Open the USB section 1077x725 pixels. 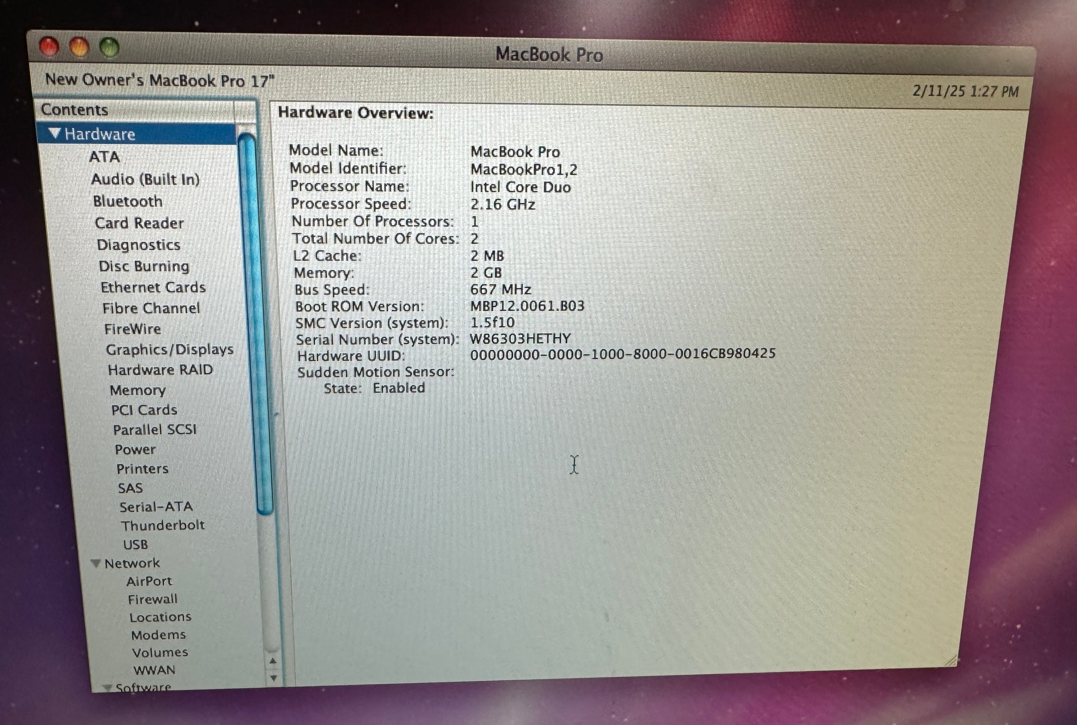tap(136, 545)
